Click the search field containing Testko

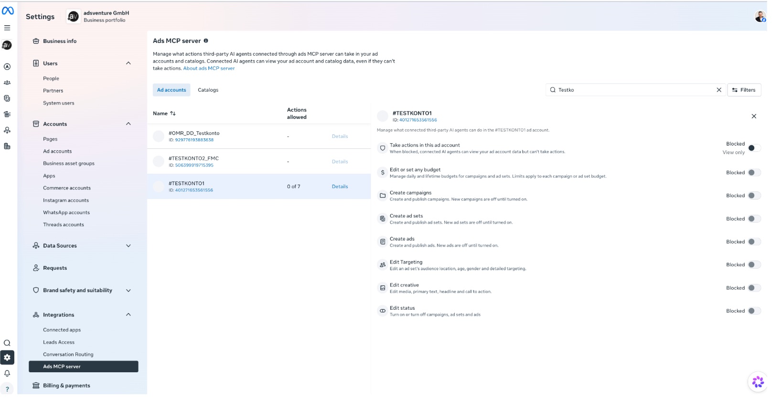tap(635, 90)
